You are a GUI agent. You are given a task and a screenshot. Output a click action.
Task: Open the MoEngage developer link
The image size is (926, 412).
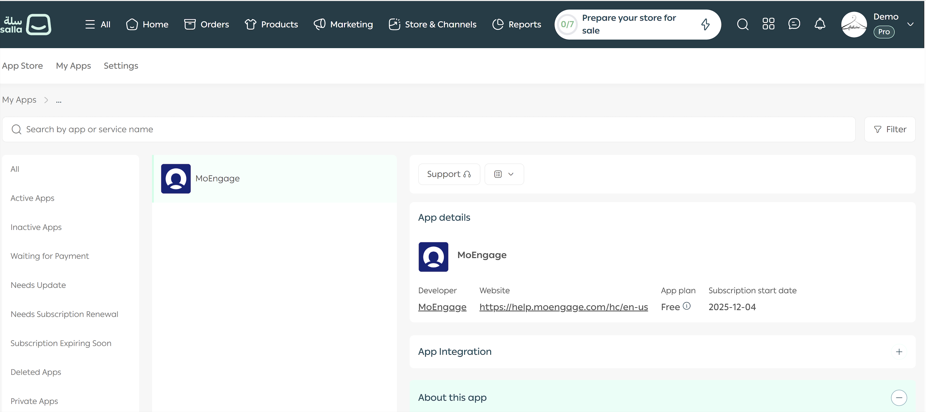tap(442, 307)
